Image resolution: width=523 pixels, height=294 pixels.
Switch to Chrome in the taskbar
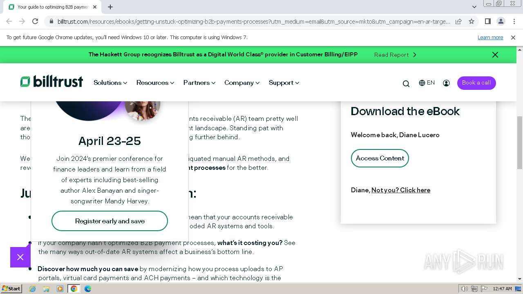point(74,289)
